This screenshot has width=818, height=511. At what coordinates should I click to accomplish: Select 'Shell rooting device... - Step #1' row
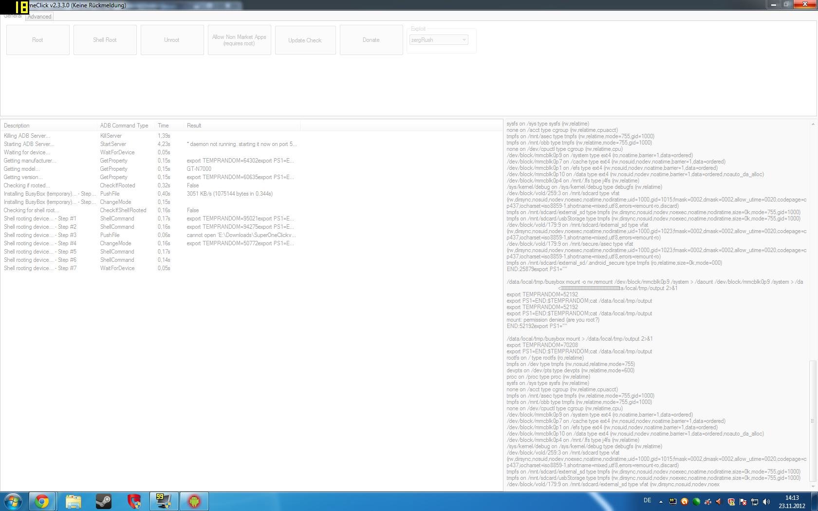150,219
